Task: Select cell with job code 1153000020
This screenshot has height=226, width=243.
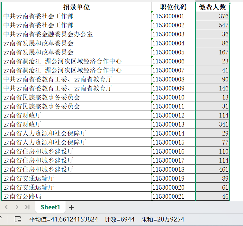Action: coord(173,187)
